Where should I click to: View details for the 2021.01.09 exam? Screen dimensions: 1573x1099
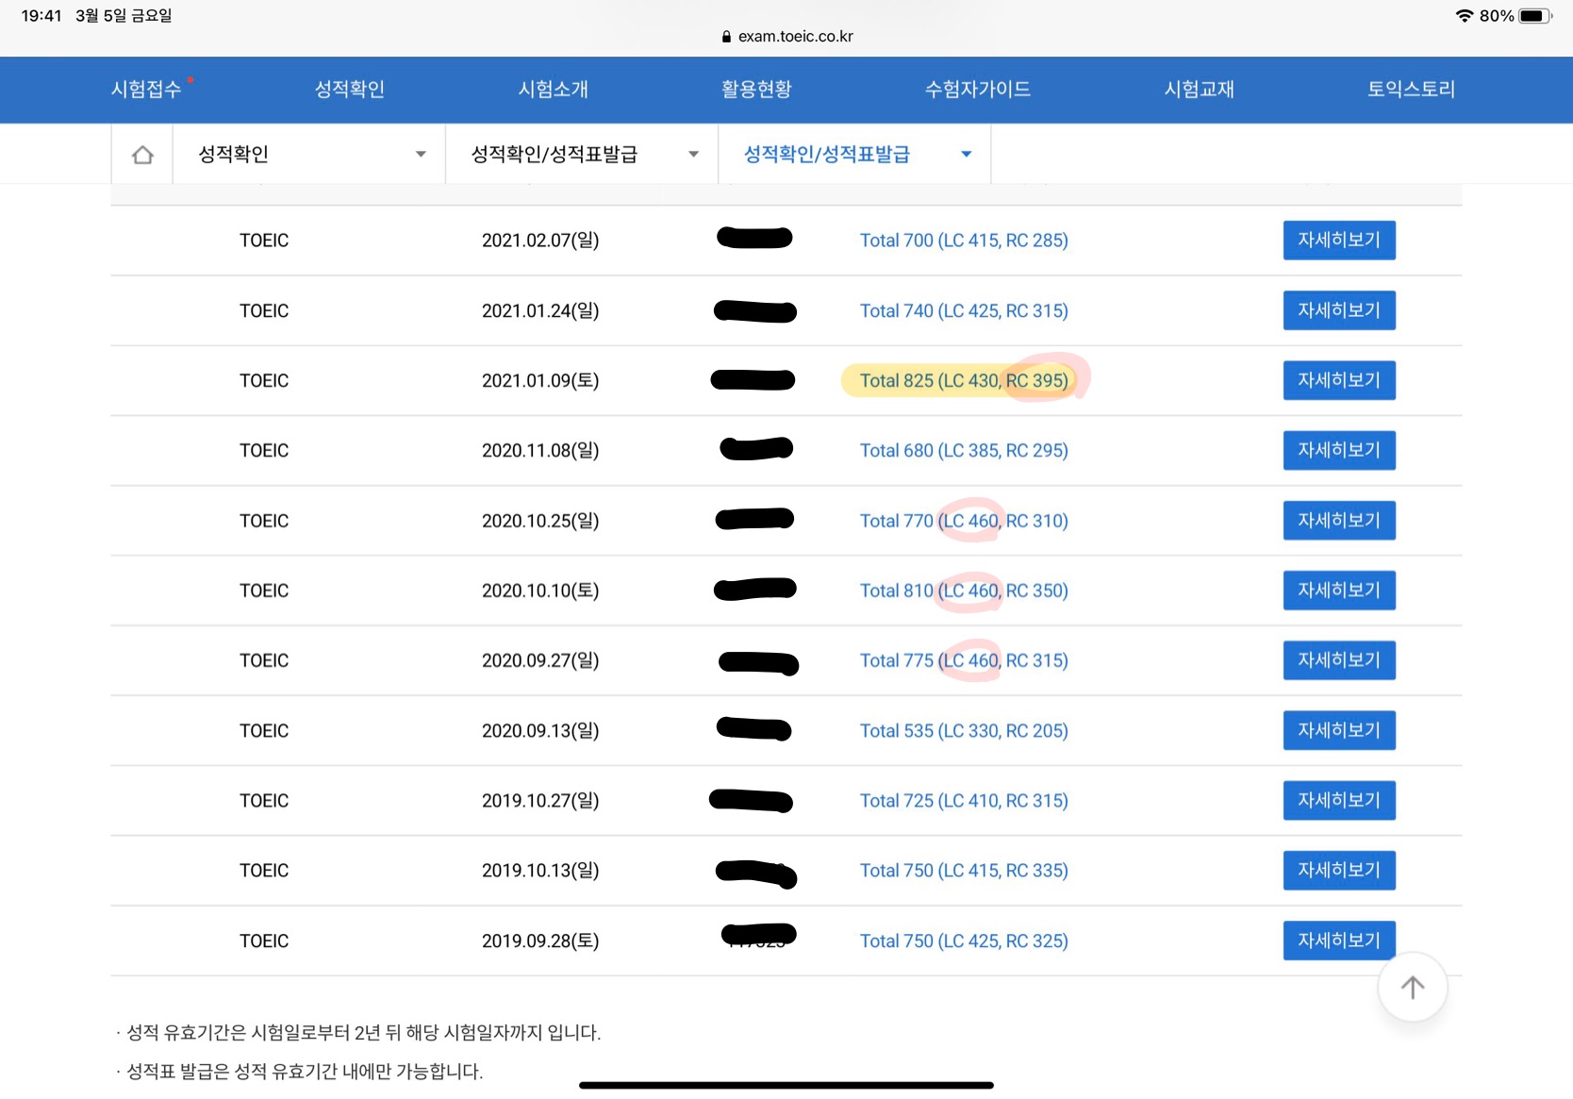(1338, 380)
